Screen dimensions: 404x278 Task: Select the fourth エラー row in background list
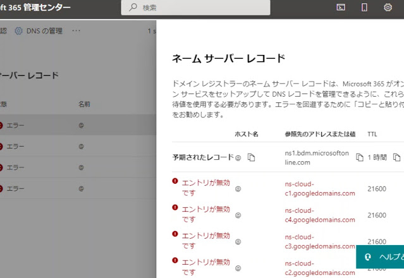pos(78,189)
